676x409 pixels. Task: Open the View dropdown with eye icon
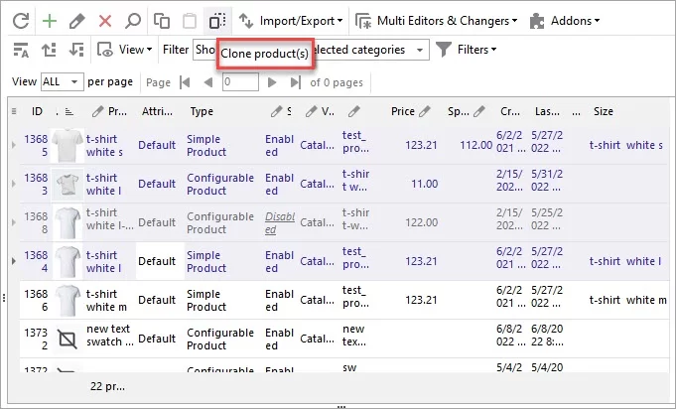pyautogui.click(x=125, y=50)
